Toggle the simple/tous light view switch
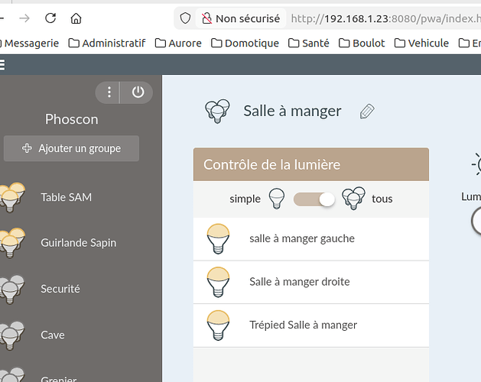 click(x=315, y=199)
